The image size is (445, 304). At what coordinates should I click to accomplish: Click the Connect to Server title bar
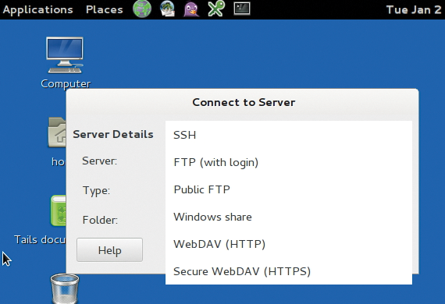pyautogui.click(x=242, y=102)
